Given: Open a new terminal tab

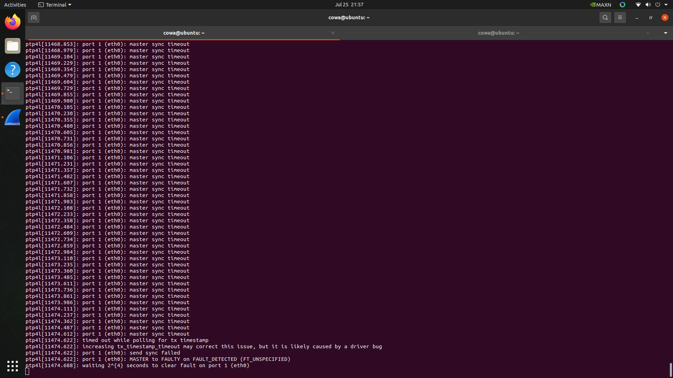Looking at the screenshot, I should click(34, 17).
